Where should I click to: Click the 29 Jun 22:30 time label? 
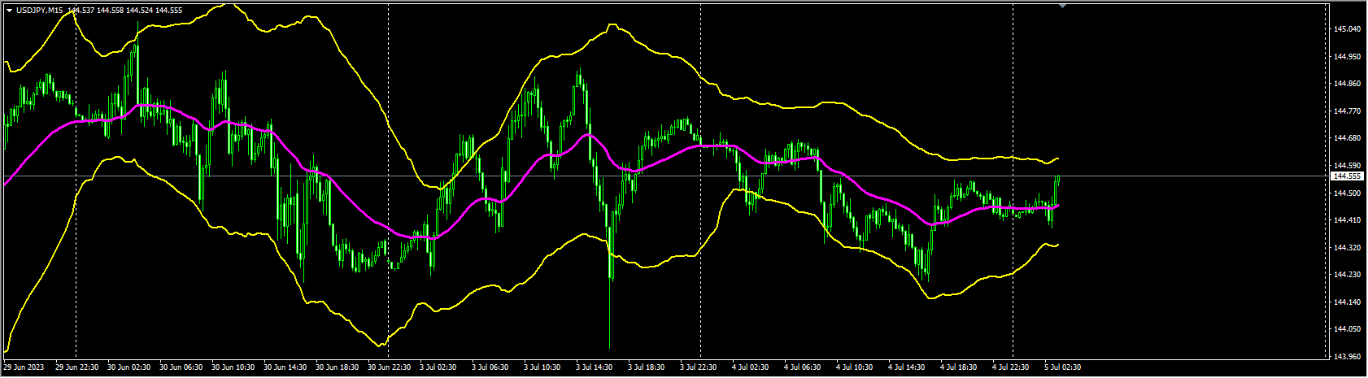point(78,367)
